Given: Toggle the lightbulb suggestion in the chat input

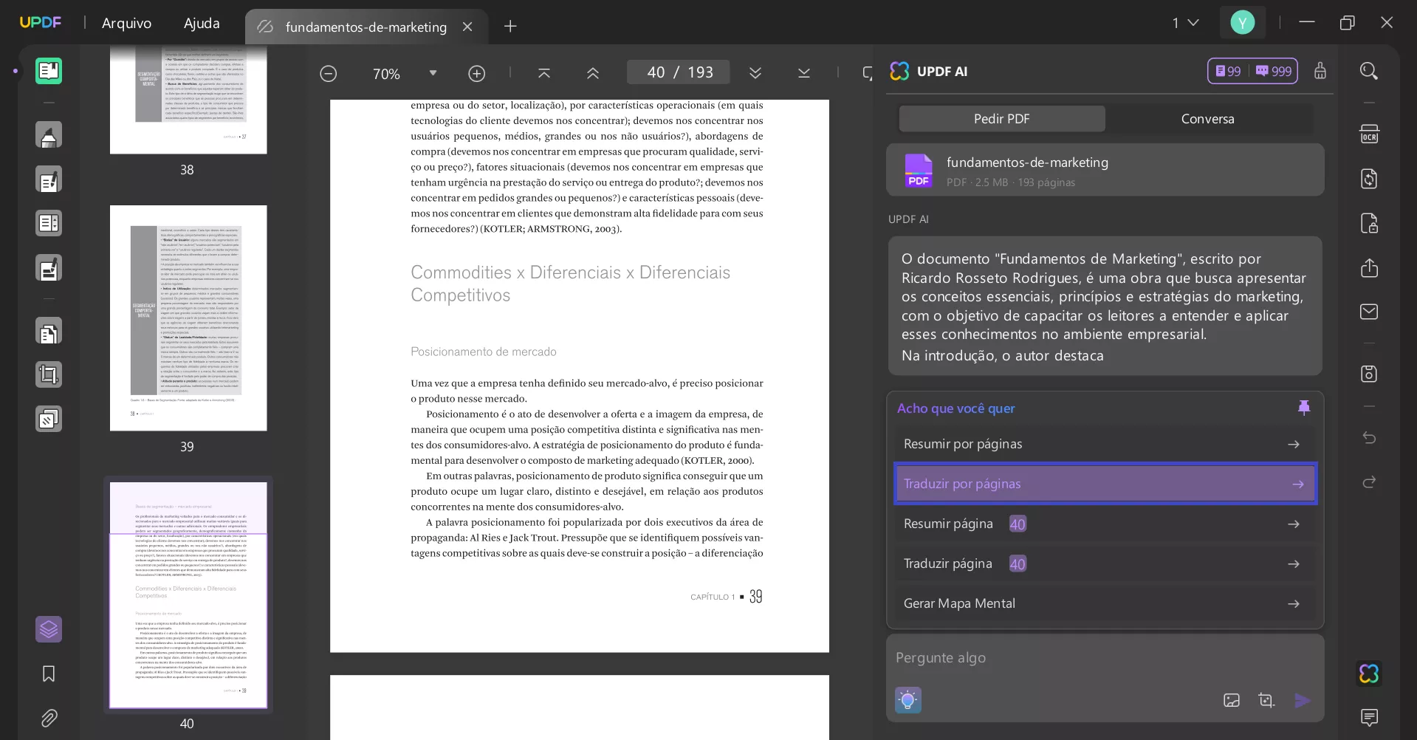Looking at the screenshot, I should coord(908,699).
